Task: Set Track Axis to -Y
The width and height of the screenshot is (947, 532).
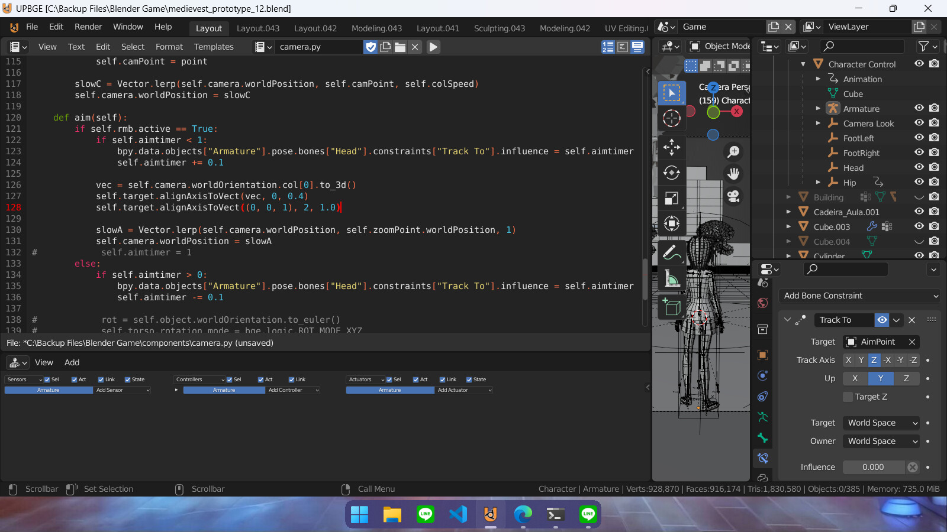Action: [x=900, y=360]
